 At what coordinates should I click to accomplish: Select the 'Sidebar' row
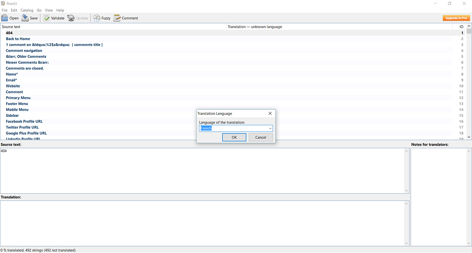[x=233, y=116]
